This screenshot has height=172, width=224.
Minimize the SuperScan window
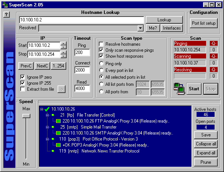point(206,5)
